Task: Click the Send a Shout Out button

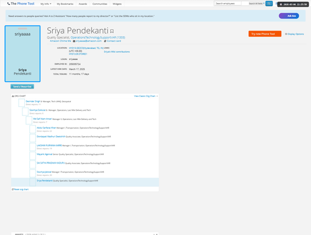Action: [22, 86]
